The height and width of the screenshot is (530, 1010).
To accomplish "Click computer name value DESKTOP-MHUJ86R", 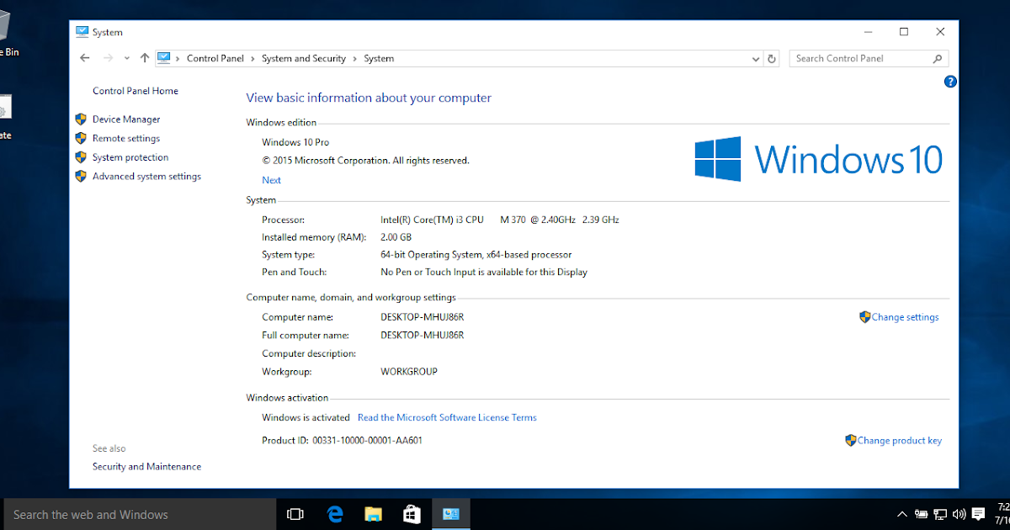I will pos(423,317).
